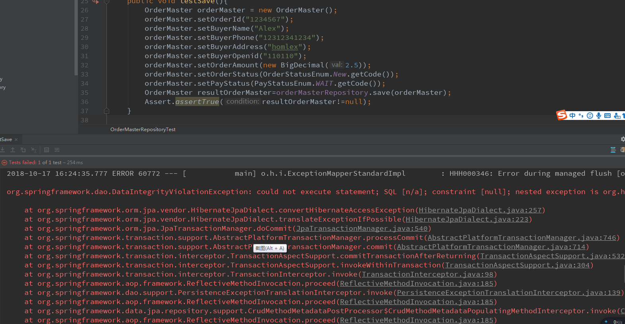Open TransactionInterceptor.java:98 link
This screenshot has width=625, height=324.
click(428, 274)
